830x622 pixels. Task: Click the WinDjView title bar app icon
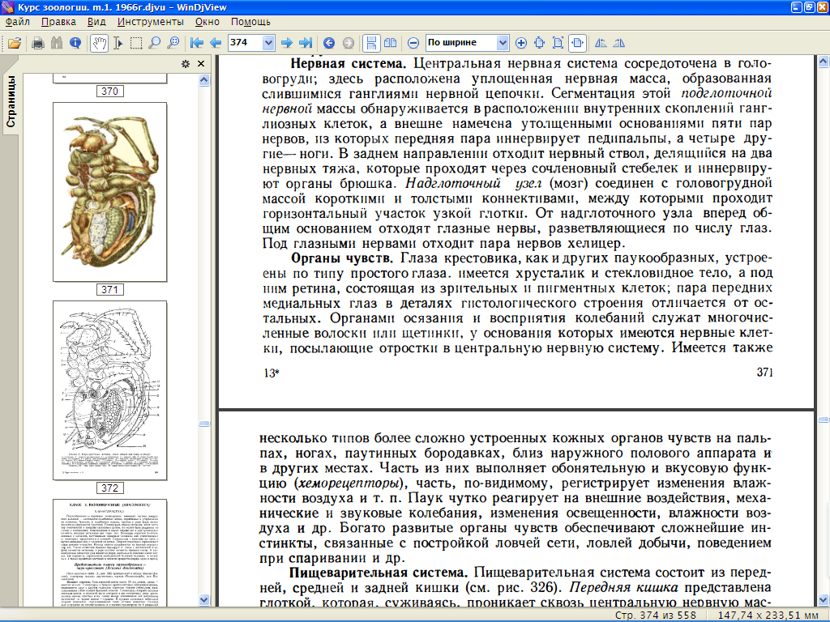(8, 7)
